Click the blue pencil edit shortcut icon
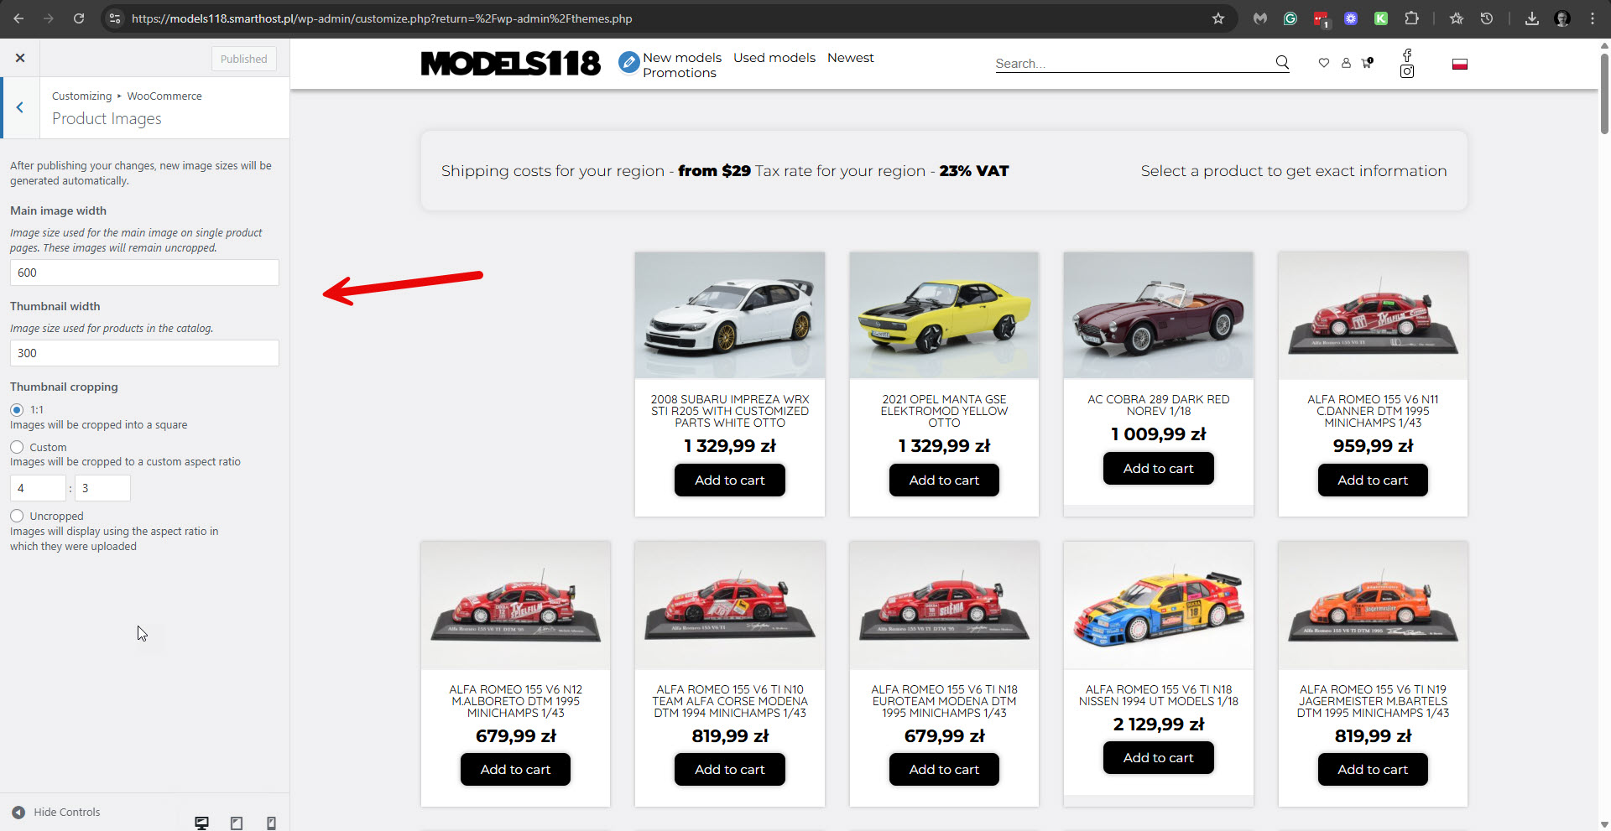 coord(628,62)
